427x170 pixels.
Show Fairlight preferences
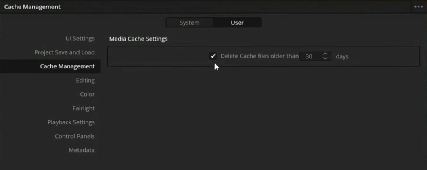(x=84, y=108)
